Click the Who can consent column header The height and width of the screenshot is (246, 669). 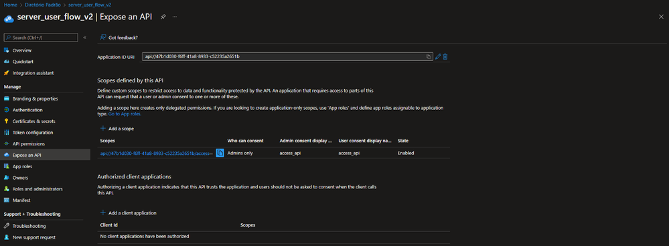coord(245,141)
